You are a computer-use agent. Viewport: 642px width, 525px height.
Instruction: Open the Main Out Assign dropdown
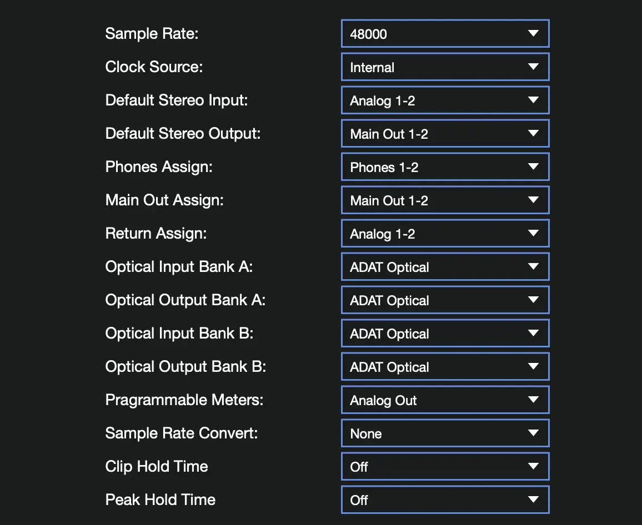[444, 200]
